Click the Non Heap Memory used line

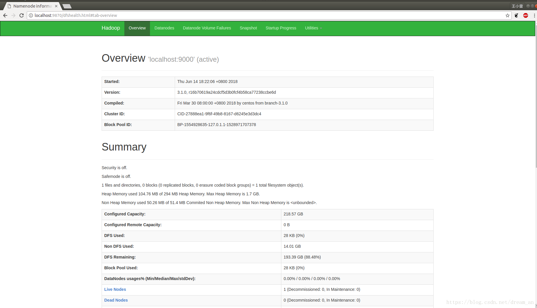(x=209, y=203)
